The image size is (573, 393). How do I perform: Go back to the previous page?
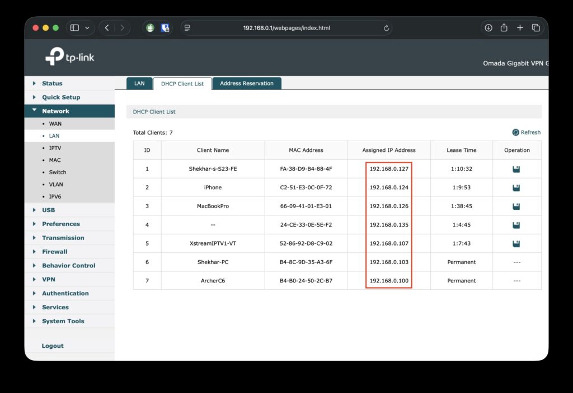click(x=107, y=28)
